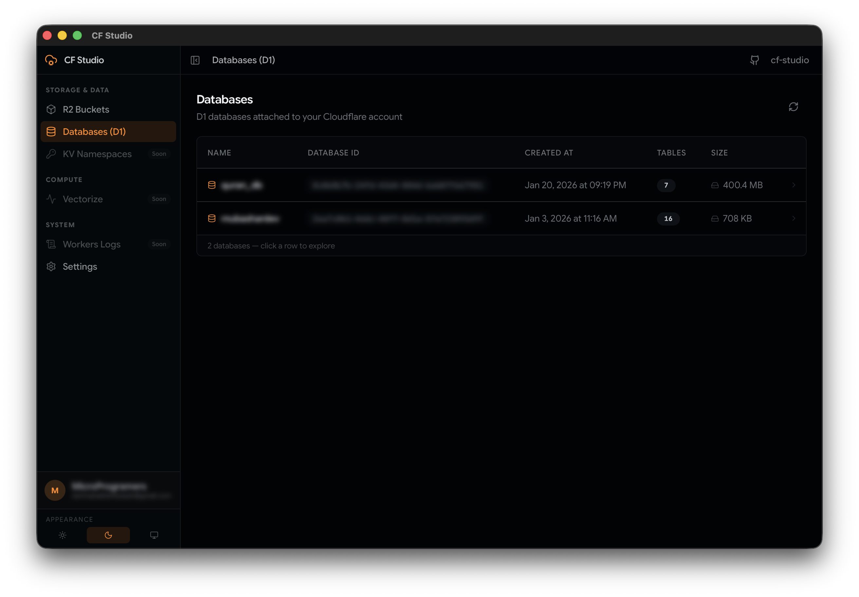Open Workers Logs in the sidebar

[108, 244]
